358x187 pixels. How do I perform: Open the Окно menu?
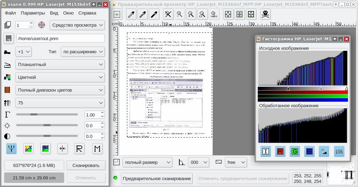pos(68,13)
